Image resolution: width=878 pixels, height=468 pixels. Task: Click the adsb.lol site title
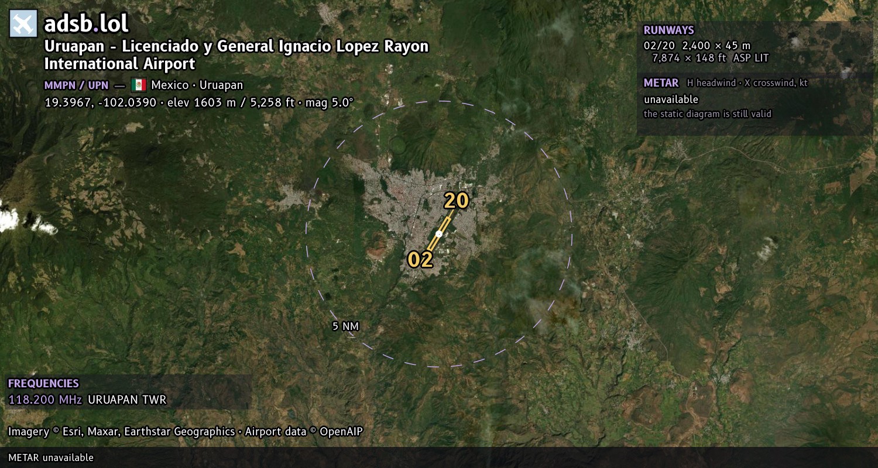point(86,24)
